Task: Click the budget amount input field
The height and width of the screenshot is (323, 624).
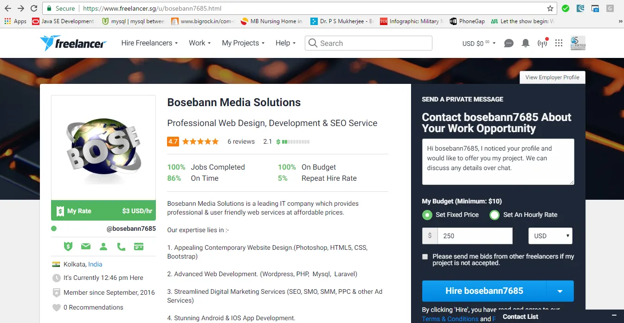Action: pyautogui.click(x=475, y=236)
